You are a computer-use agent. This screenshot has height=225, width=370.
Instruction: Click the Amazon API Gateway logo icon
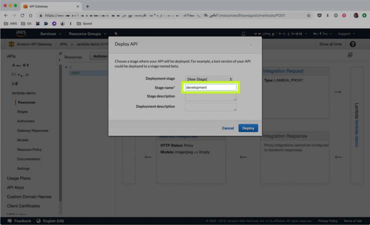[11, 44]
